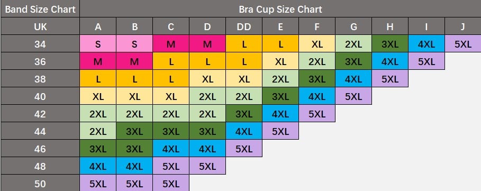481x191 pixels.
Task: Select the DD cup column header
Action: click(x=244, y=26)
